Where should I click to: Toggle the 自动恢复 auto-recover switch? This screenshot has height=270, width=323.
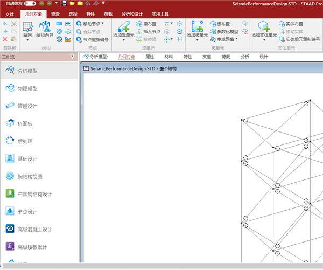click(x=30, y=4)
